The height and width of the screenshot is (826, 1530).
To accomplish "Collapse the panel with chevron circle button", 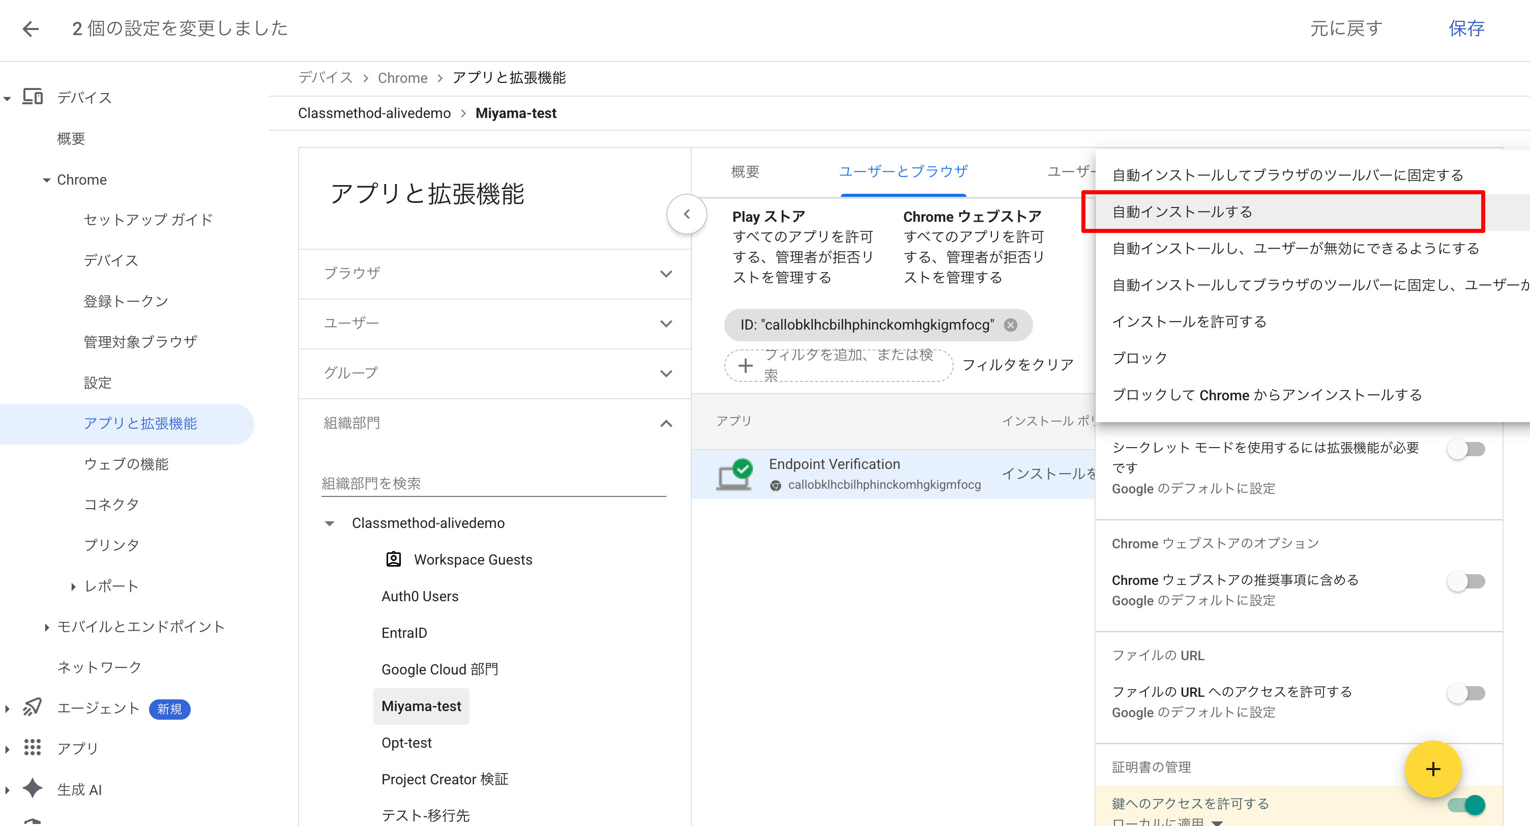I will coord(687,214).
